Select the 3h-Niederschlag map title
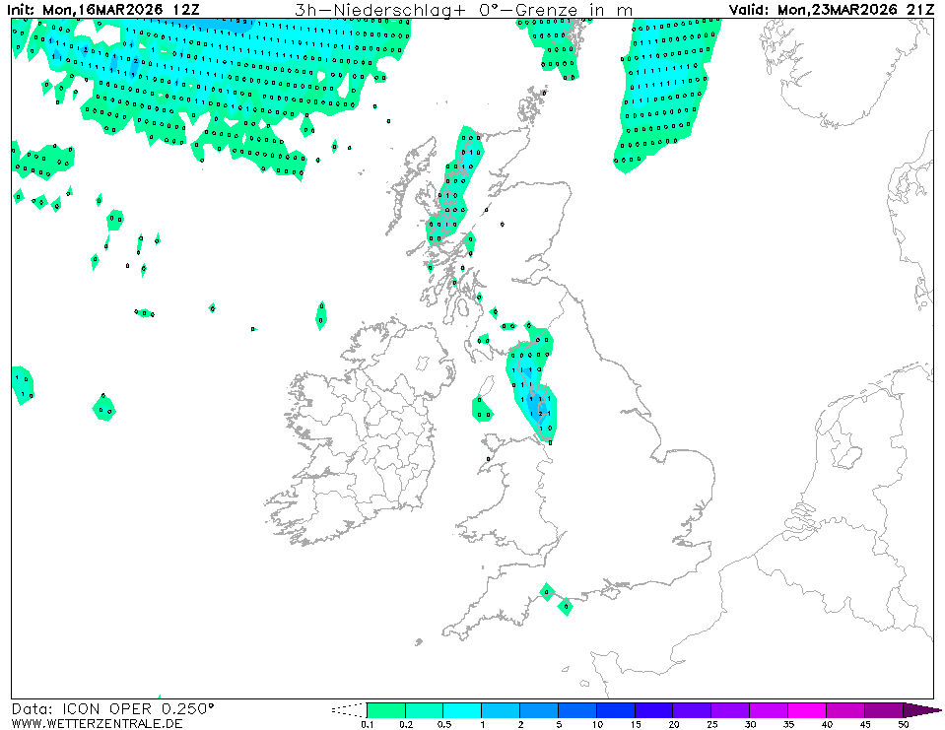Viewport: 945px width, 730px height. pos(464,10)
